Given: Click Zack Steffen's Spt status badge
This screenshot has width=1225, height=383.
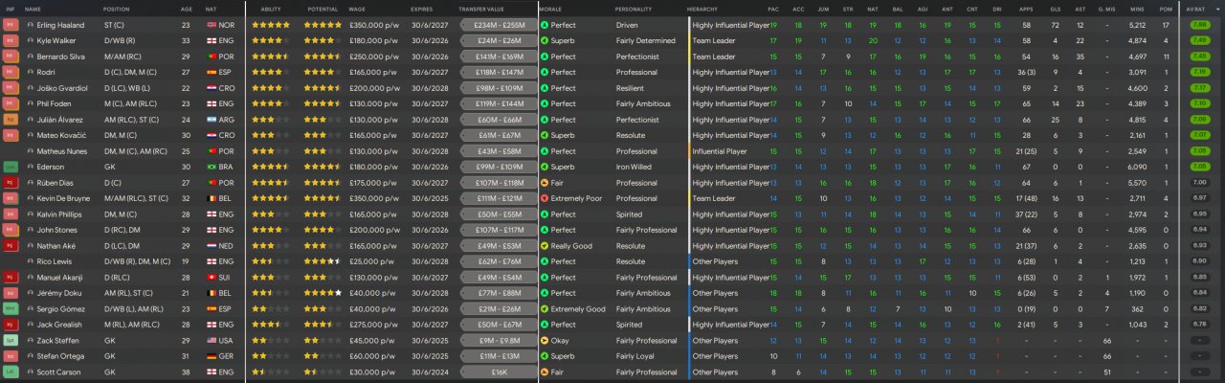Looking at the screenshot, I should coord(11,341).
